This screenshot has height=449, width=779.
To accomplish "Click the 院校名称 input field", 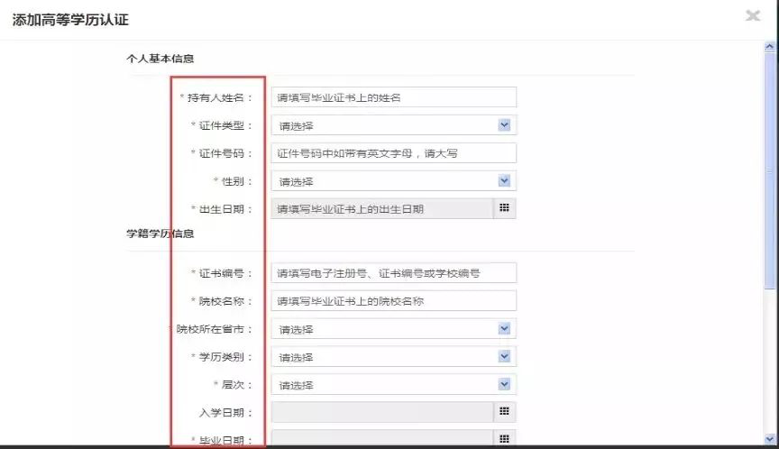I will tap(393, 300).
